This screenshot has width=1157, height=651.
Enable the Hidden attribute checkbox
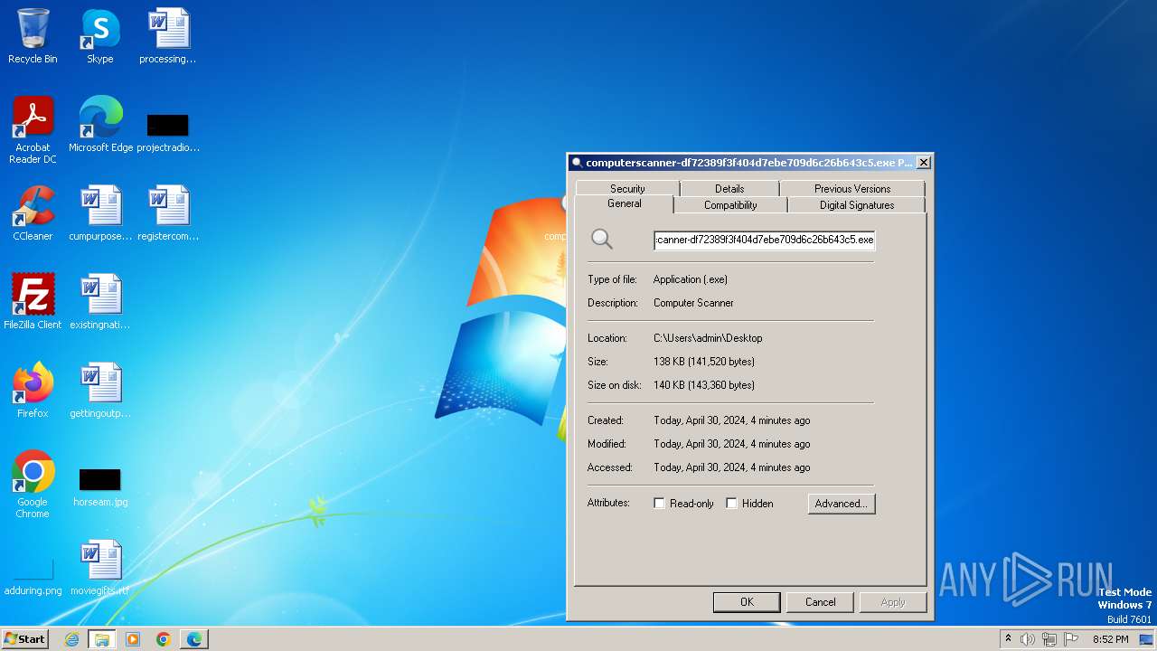coord(731,504)
